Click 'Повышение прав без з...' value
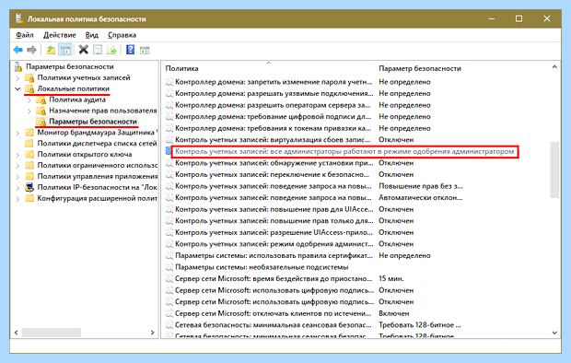This screenshot has width=571, height=363. tap(421, 186)
